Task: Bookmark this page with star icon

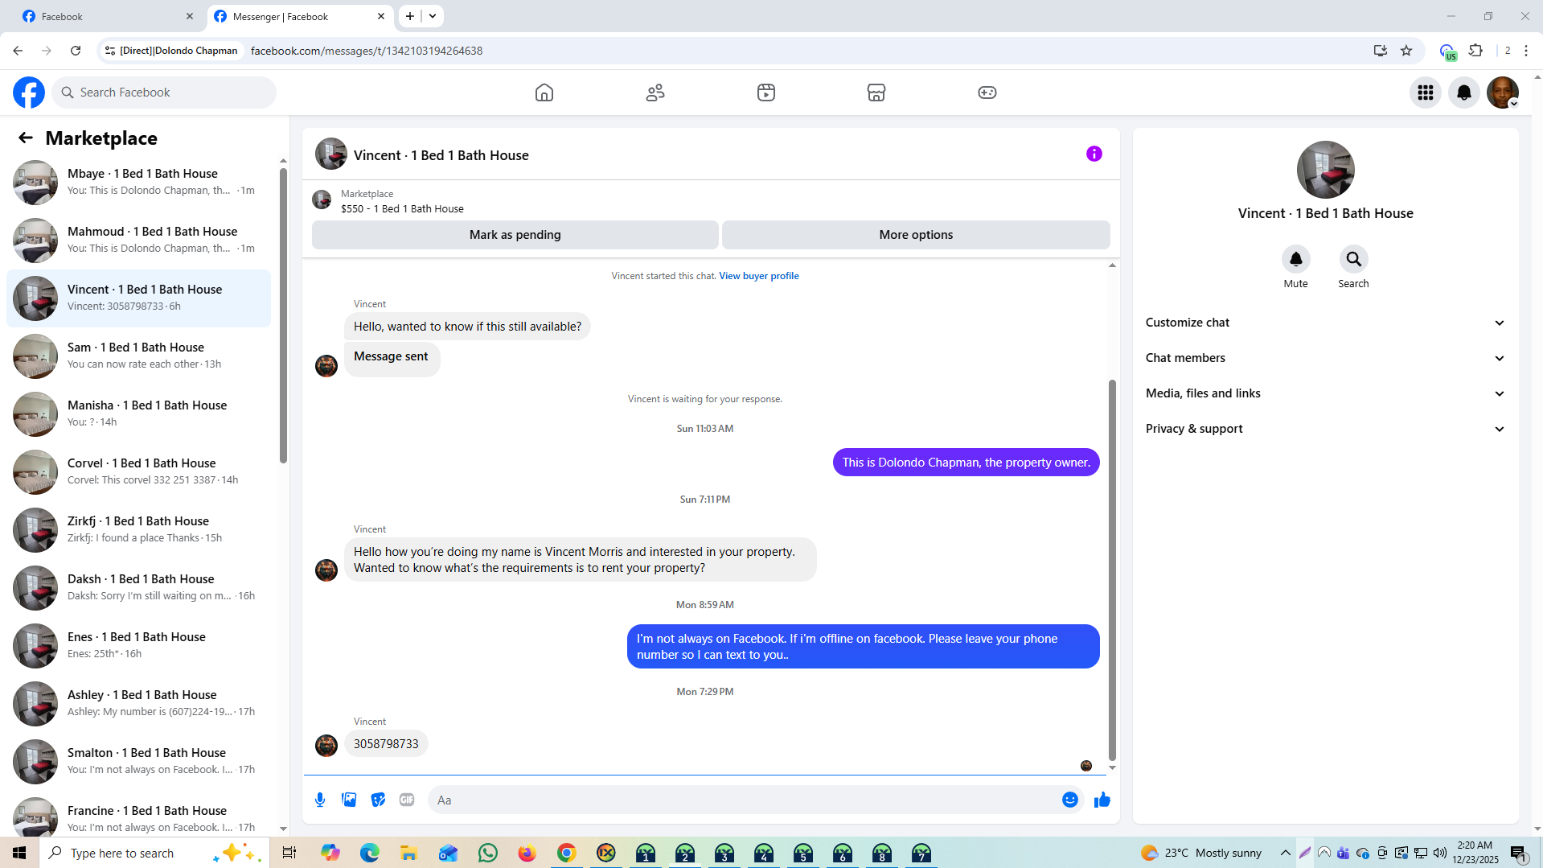Action: pyautogui.click(x=1406, y=51)
